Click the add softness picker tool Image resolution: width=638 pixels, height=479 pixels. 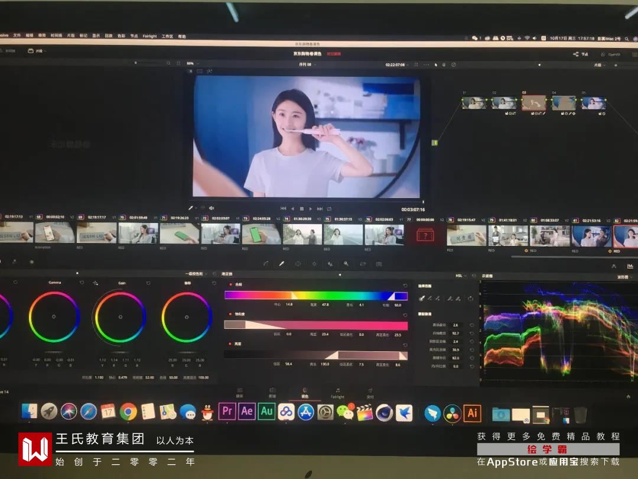click(458, 298)
